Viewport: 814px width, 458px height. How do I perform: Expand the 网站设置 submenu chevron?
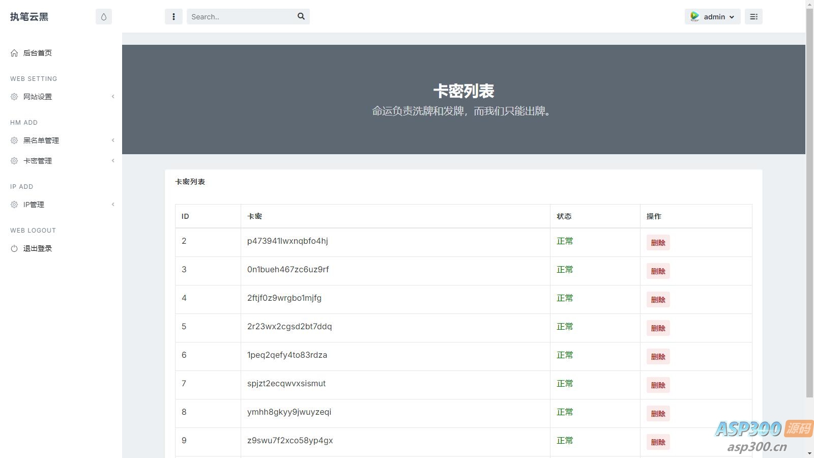point(113,97)
